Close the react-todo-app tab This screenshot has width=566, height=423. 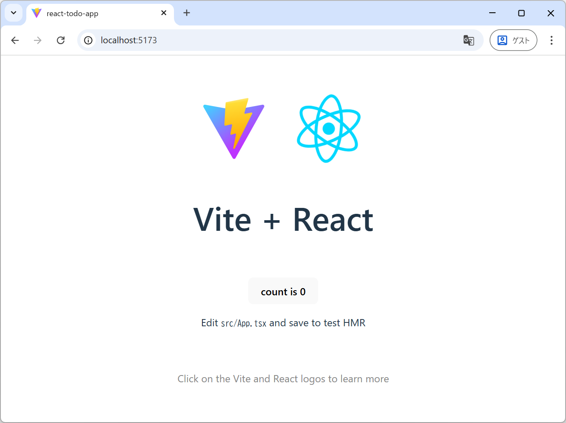tap(164, 13)
